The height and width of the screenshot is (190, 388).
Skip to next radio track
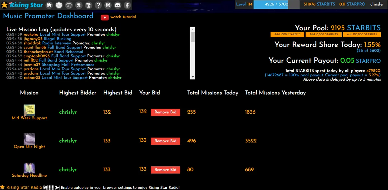[x=57, y=188]
